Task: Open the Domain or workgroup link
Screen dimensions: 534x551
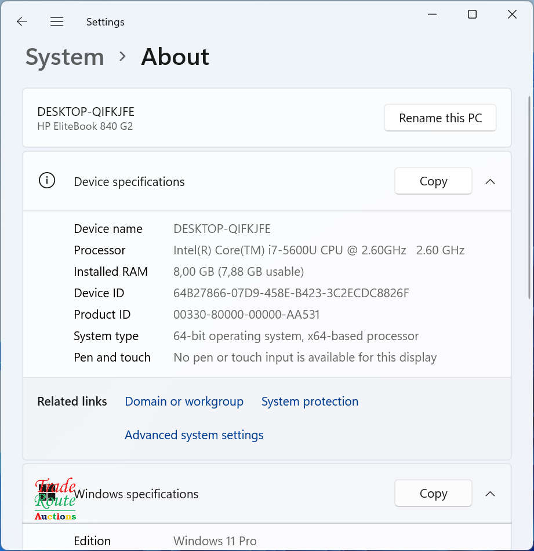Action: (x=184, y=402)
